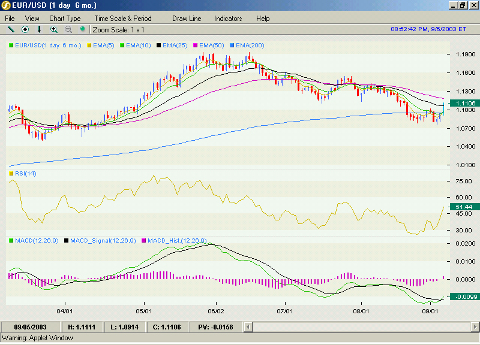
Task: Click the magenta EMA(50) legend swatch
Action: coord(196,46)
